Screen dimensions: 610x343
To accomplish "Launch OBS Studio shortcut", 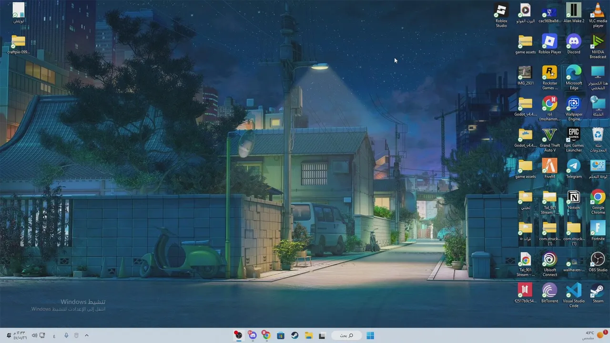I will coord(598,262).
